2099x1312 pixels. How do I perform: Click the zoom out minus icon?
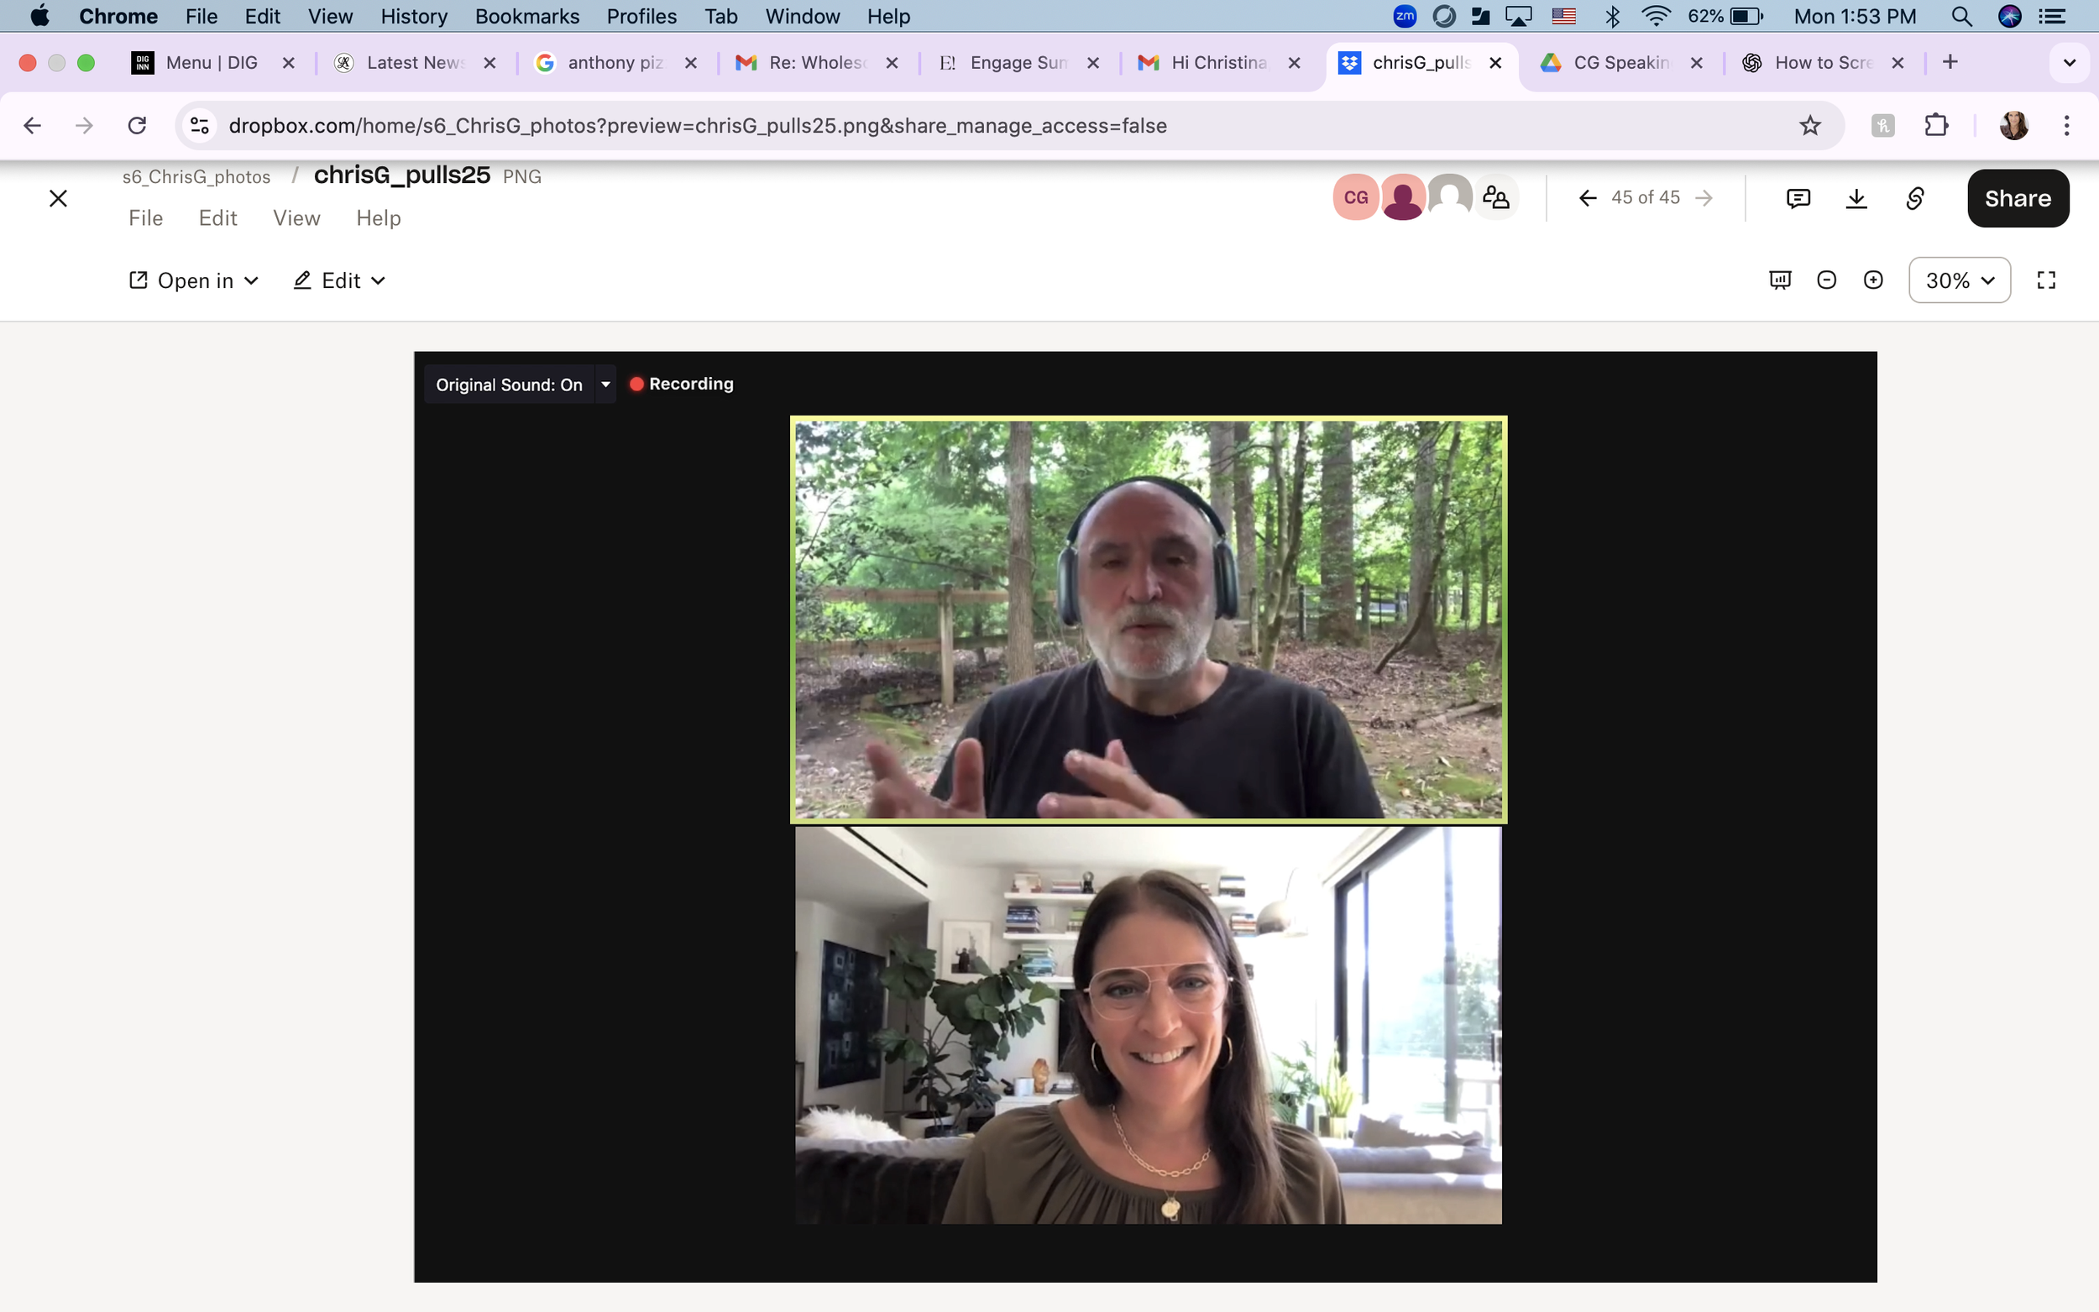[x=1826, y=280]
